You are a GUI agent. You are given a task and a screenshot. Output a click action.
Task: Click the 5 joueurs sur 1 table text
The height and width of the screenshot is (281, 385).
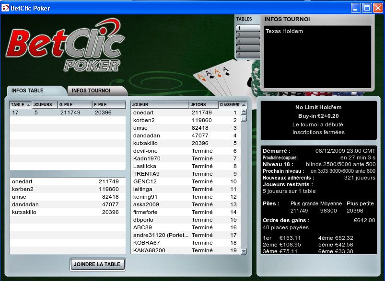289,191
